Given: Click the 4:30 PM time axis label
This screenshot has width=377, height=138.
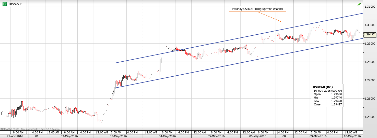Looking at the screenshot, I should 37,132.
